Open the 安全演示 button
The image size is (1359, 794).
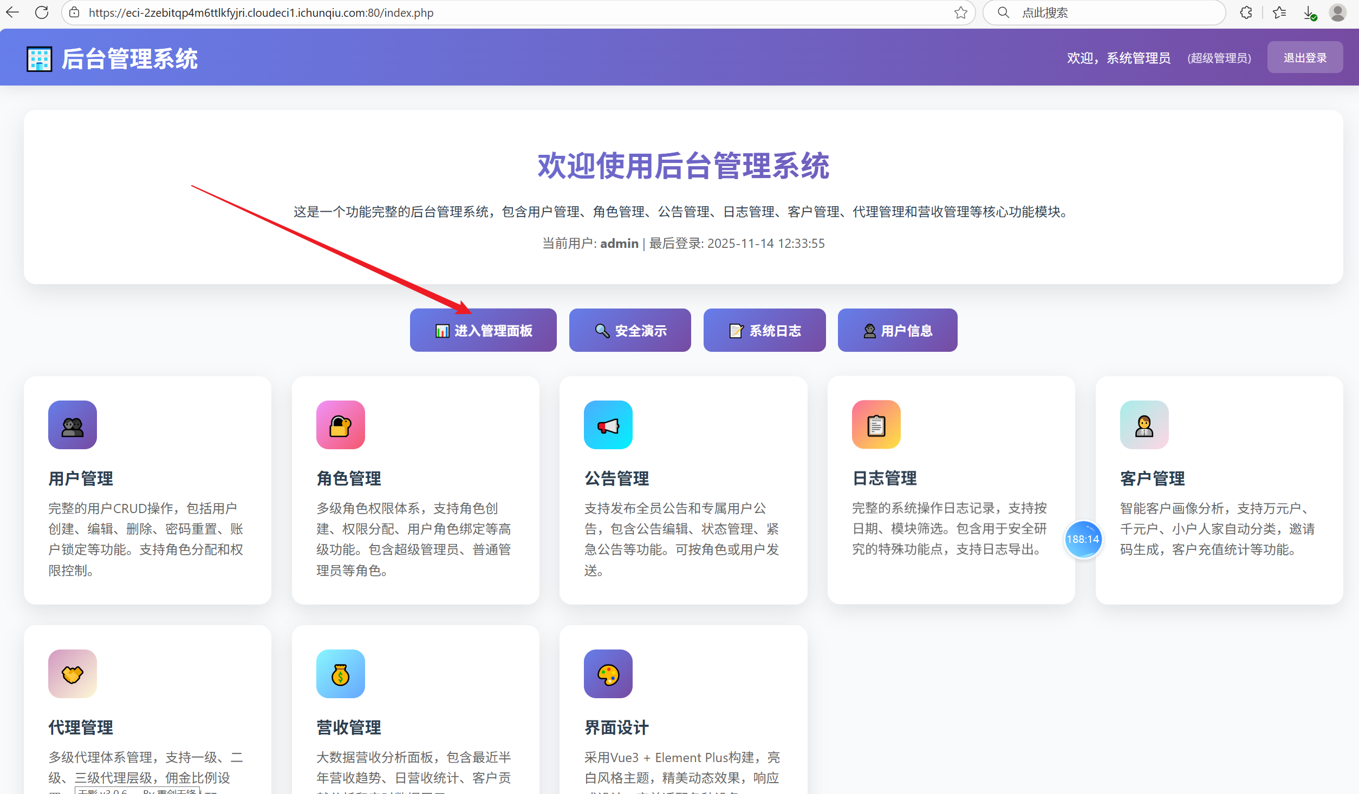pyautogui.click(x=629, y=330)
